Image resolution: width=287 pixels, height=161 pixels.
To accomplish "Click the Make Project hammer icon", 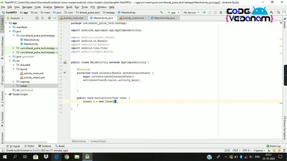I will [161, 13].
